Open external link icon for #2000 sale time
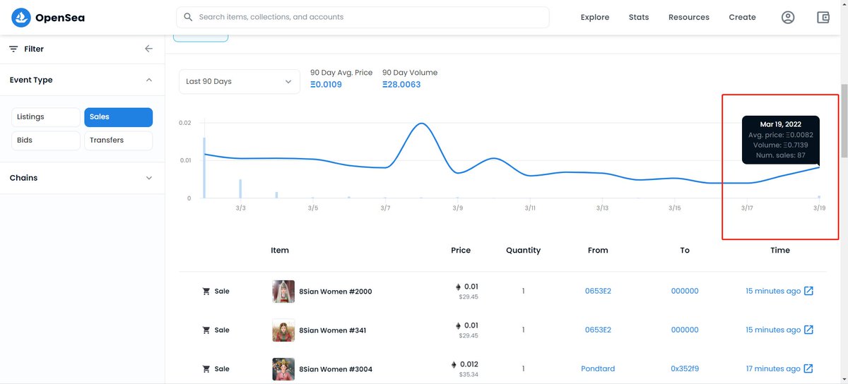848x384 pixels. [x=809, y=291]
